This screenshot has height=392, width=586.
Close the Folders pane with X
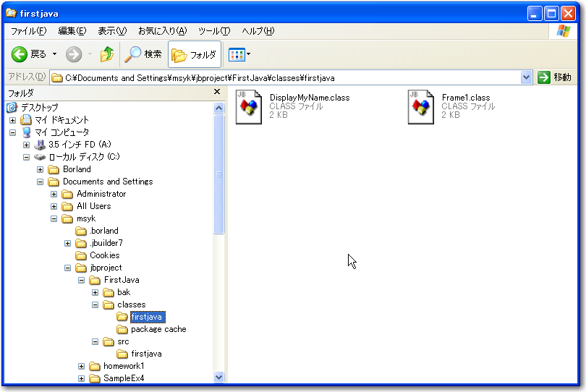(x=217, y=93)
